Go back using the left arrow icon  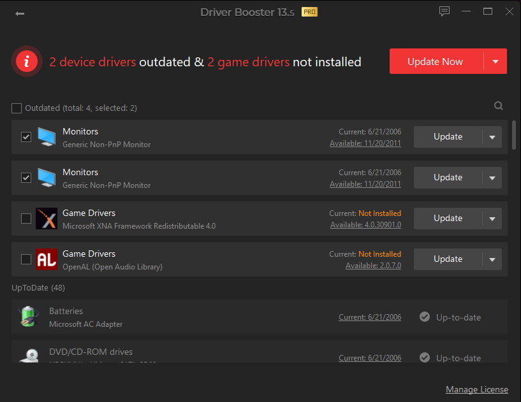tap(20, 13)
